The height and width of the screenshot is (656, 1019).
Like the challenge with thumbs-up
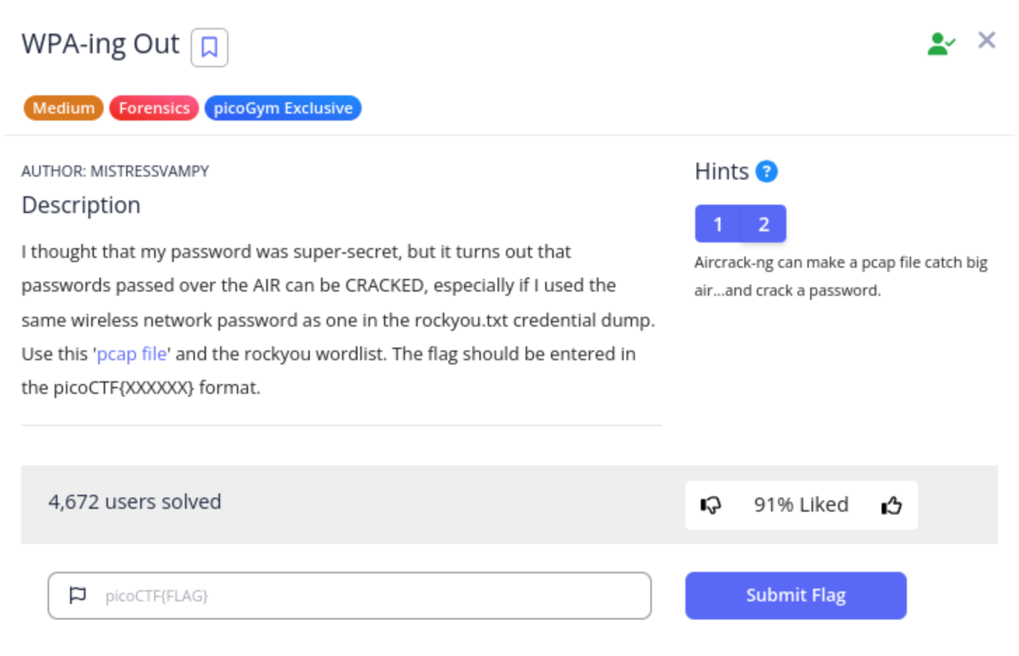(x=891, y=505)
